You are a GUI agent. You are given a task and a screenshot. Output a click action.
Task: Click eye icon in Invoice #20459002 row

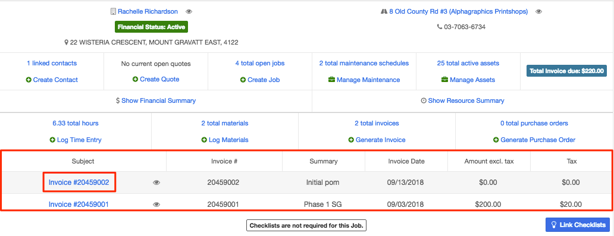coord(156,182)
